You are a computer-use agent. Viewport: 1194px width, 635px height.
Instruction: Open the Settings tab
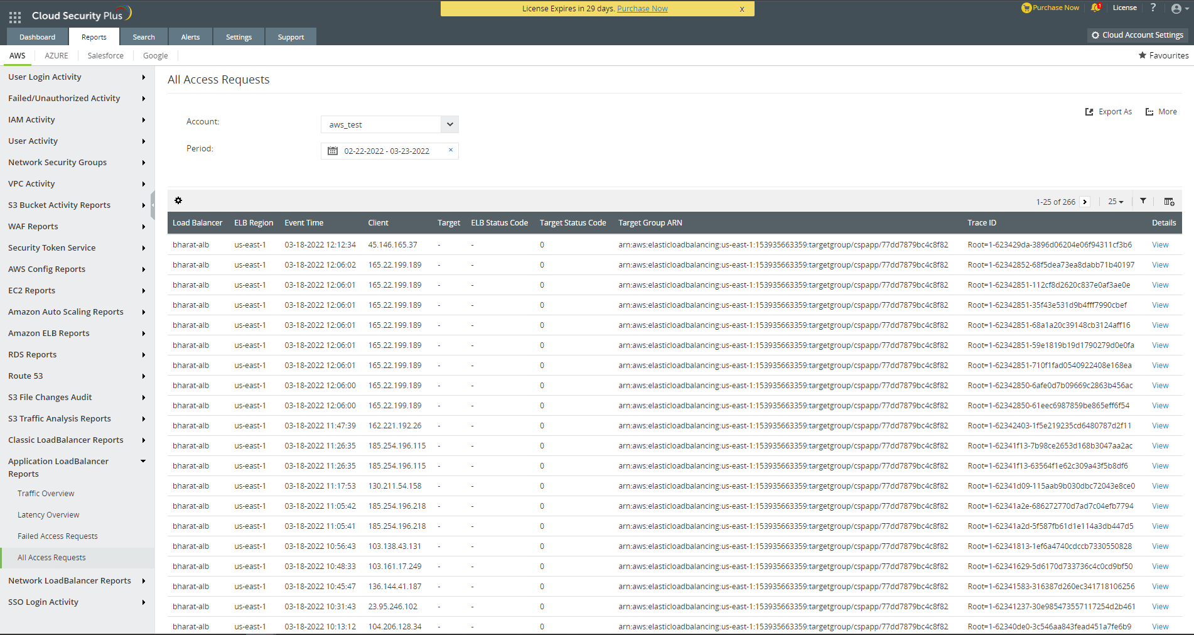(x=239, y=37)
